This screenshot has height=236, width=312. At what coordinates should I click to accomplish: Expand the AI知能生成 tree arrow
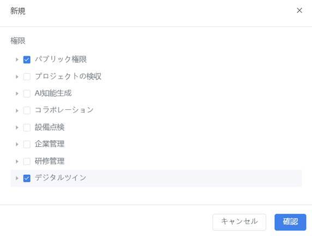[x=17, y=93]
